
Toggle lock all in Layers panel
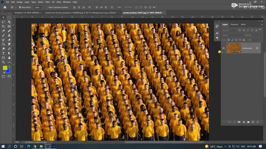[x=244, y=40]
